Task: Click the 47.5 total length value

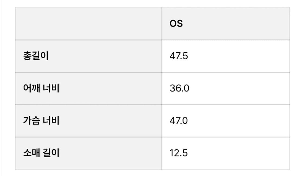Action: click(x=179, y=56)
